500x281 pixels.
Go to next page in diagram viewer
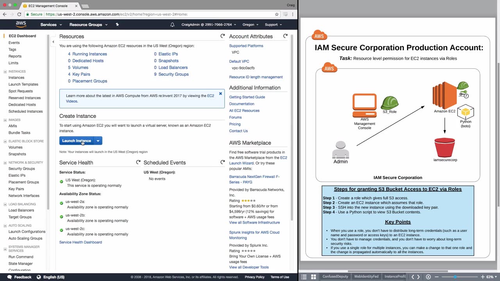[x=418, y=277]
